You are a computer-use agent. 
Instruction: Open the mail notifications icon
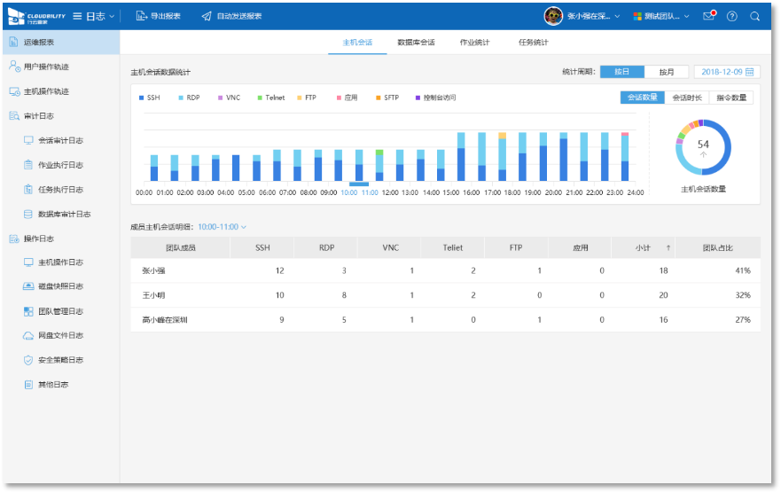pos(708,16)
